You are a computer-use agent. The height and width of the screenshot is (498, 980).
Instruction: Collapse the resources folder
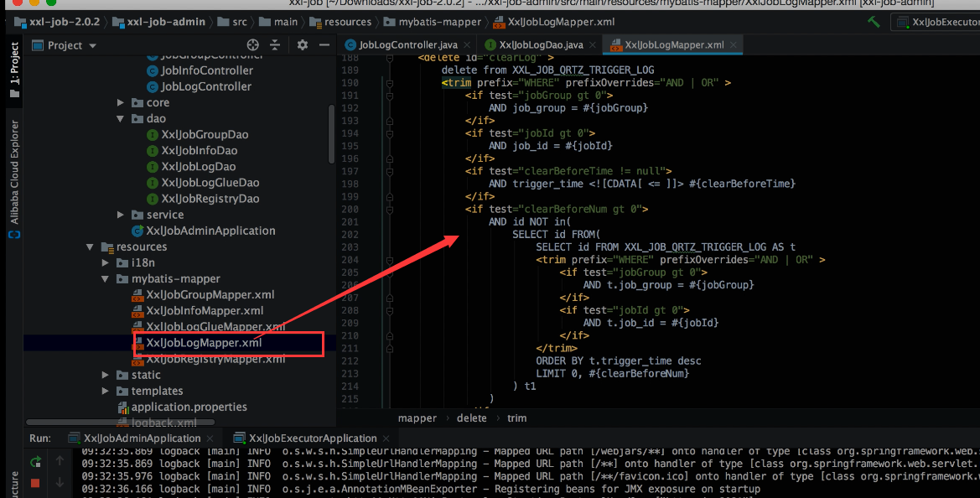[90, 246]
